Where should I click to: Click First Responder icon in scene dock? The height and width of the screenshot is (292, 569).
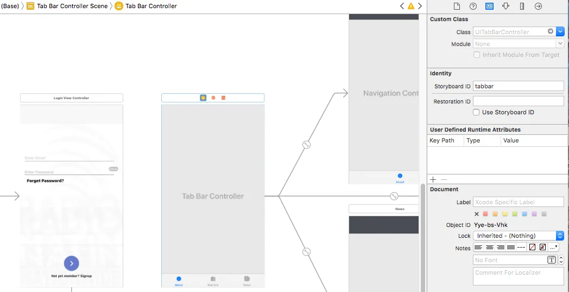(213, 98)
